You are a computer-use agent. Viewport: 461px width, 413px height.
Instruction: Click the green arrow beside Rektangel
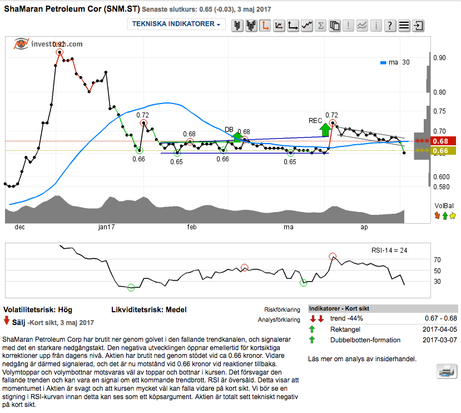(x=312, y=329)
